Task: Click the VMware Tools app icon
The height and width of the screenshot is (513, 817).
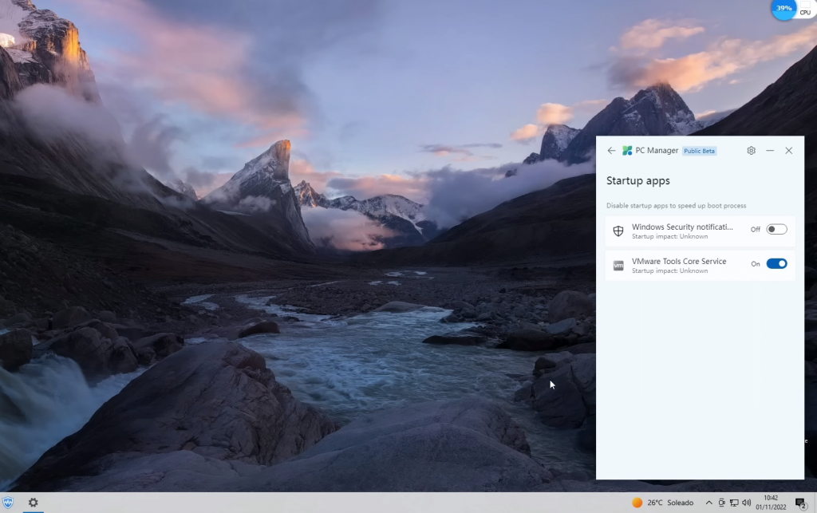Action: tap(618, 266)
